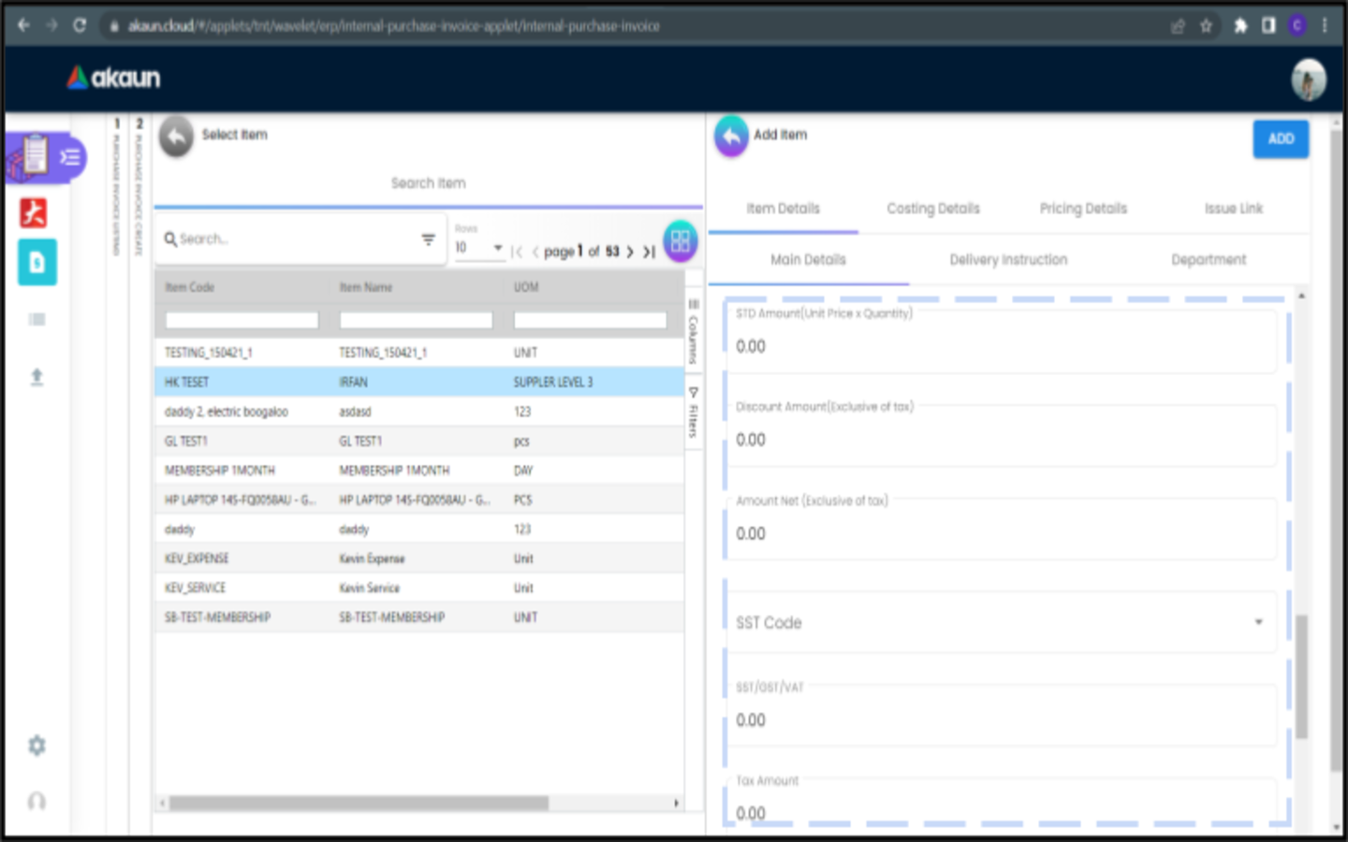The image size is (1348, 842).
Task: Switch to the Costing Details tab
Action: pyautogui.click(x=932, y=209)
